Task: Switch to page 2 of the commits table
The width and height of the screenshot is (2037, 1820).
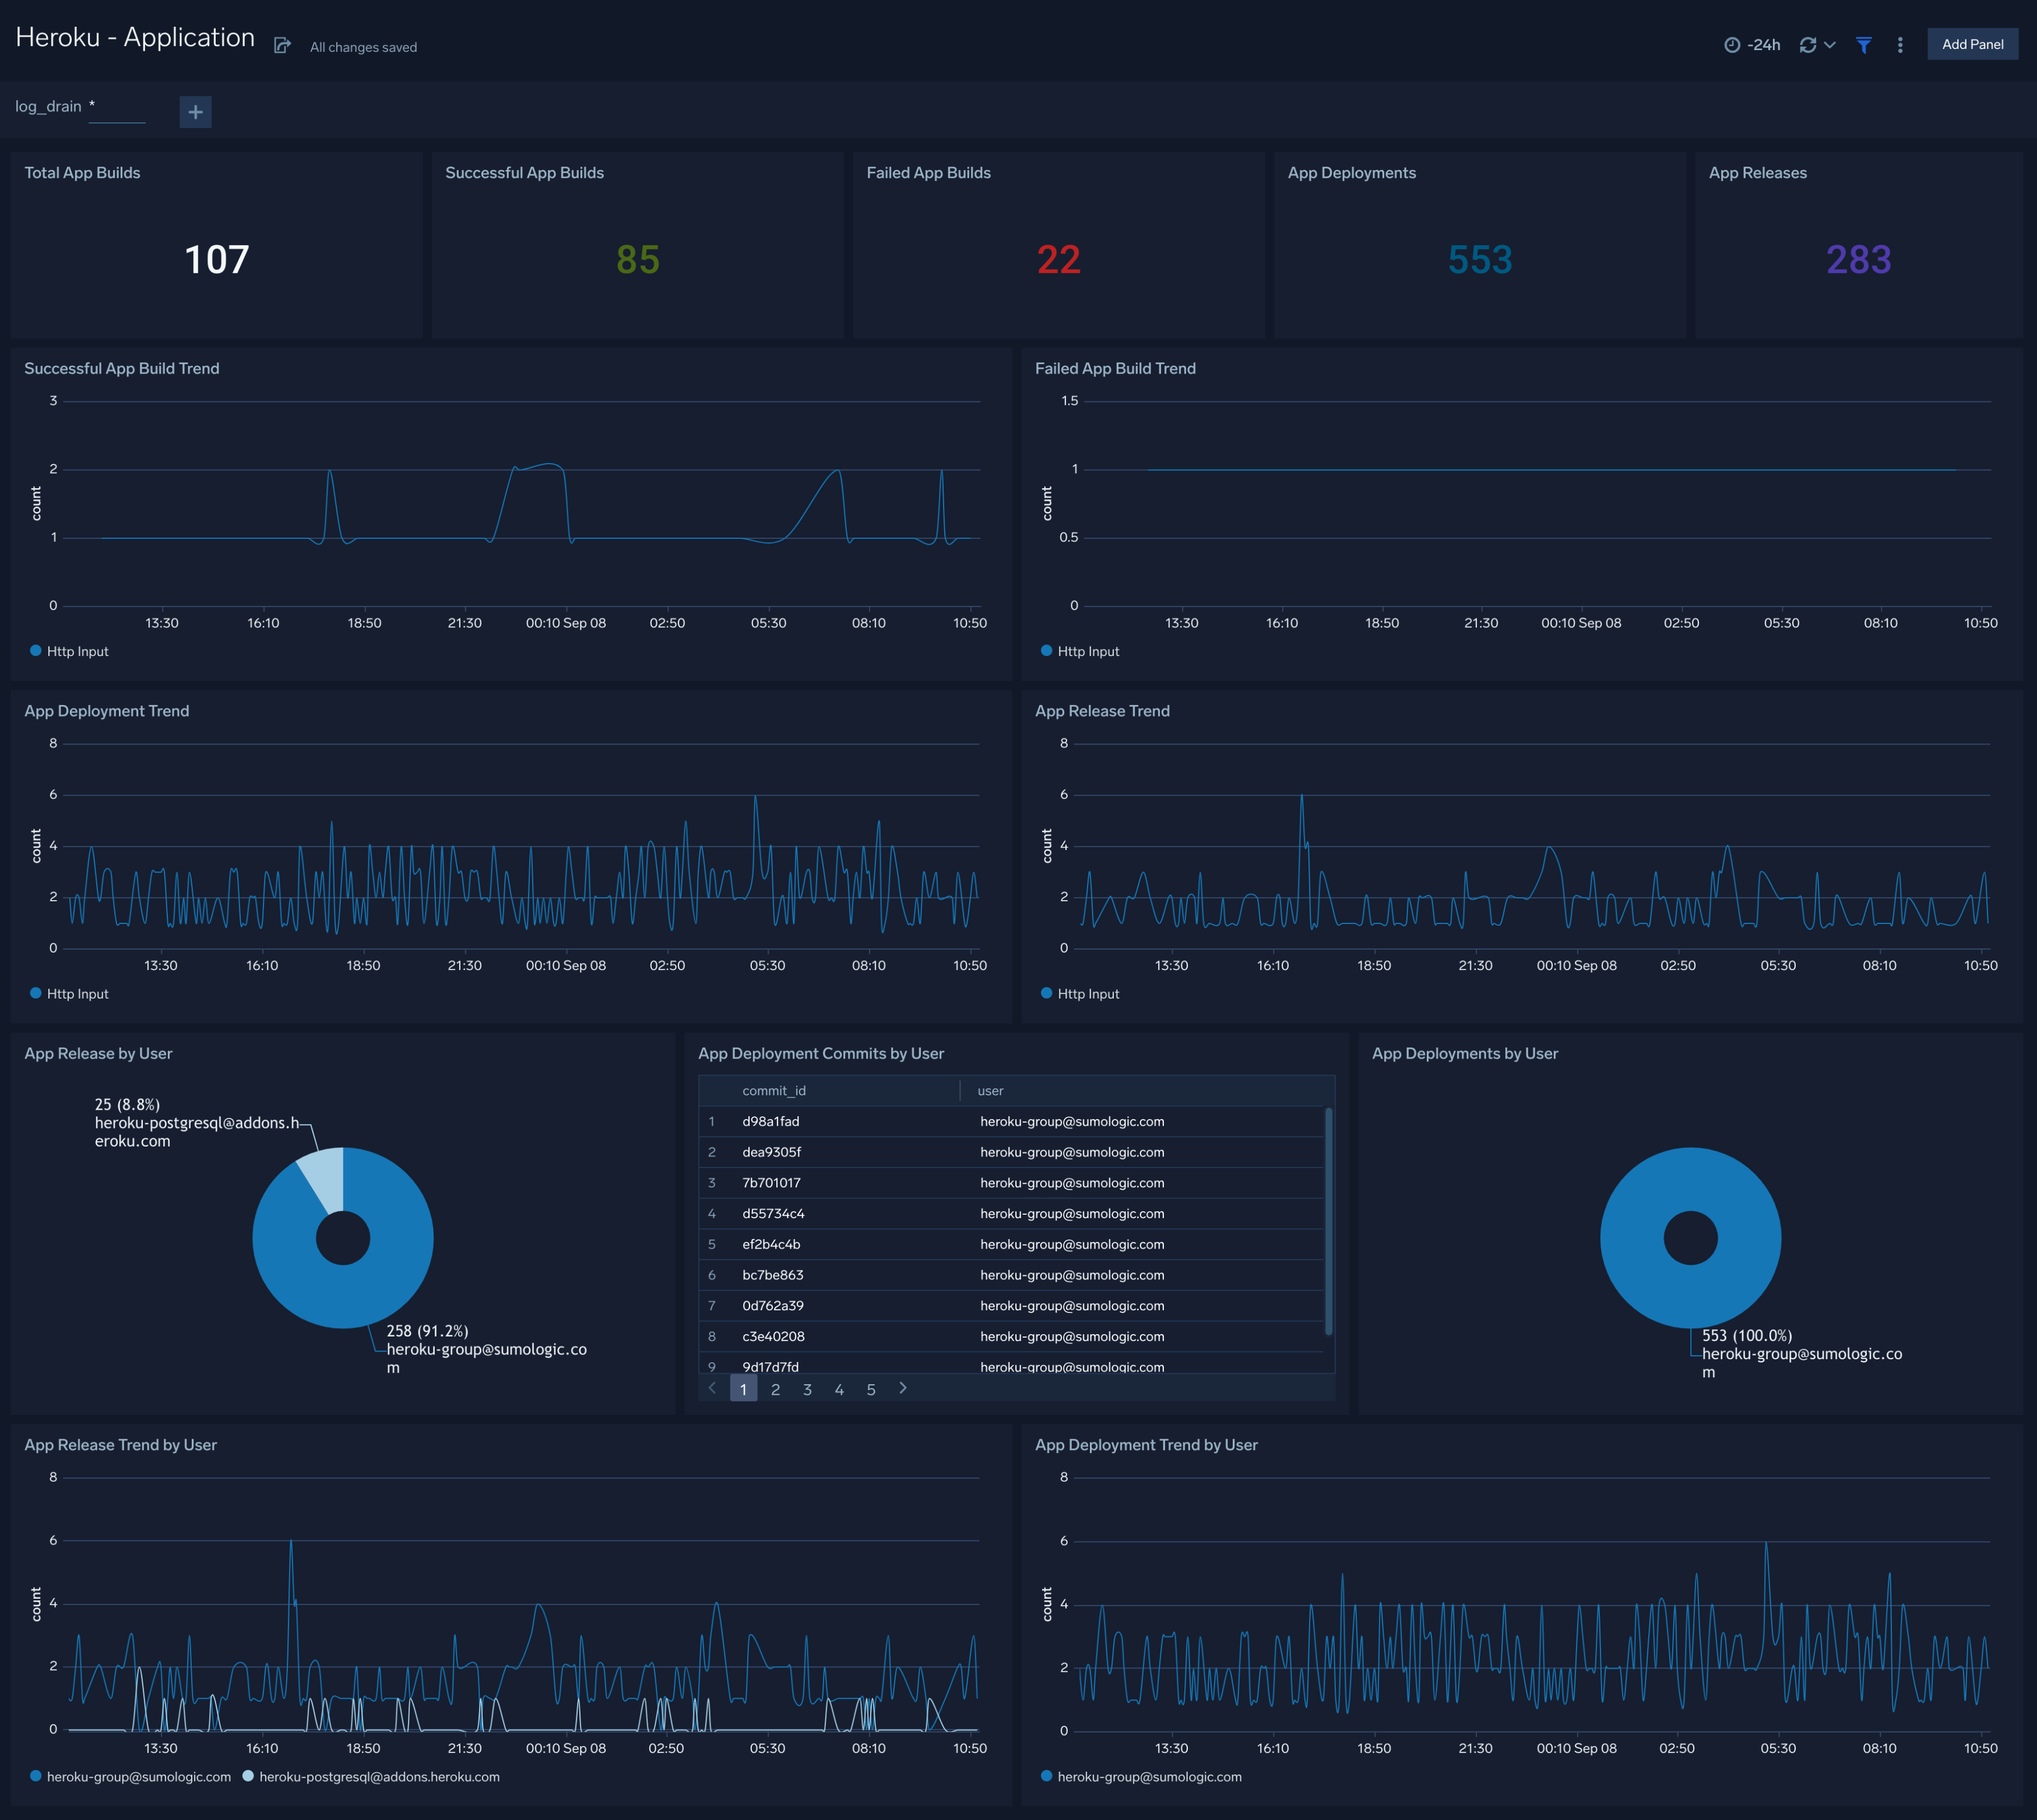Action: pos(775,1389)
